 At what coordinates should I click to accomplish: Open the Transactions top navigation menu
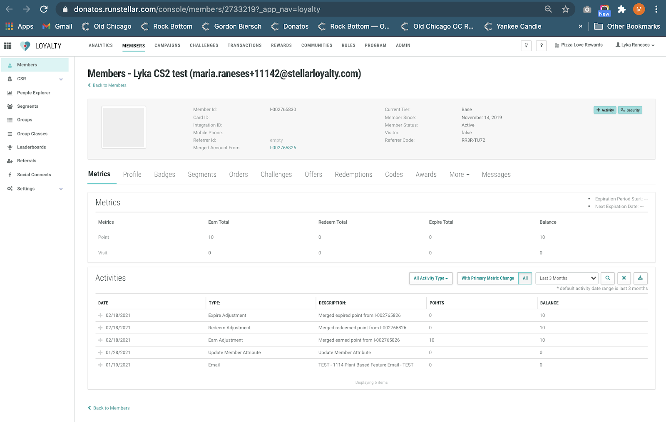[245, 45]
